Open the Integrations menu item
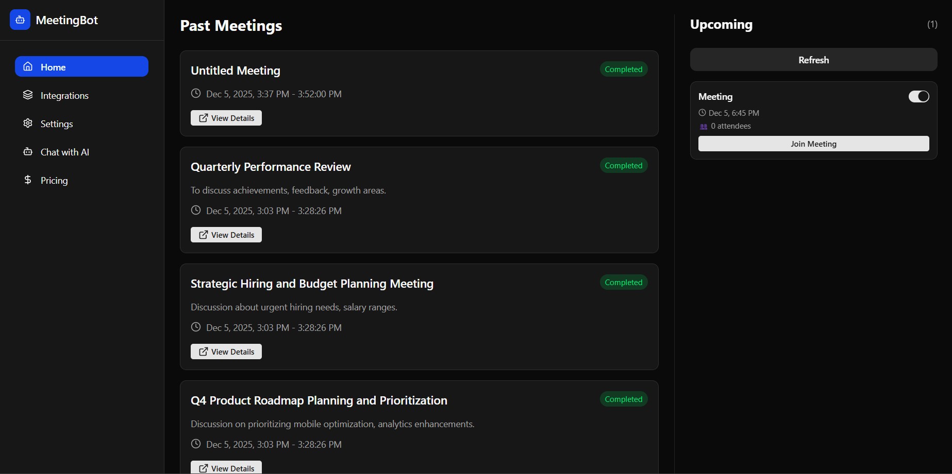Image resolution: width=952 pixels, height=474 pixels. click(64, 96)
